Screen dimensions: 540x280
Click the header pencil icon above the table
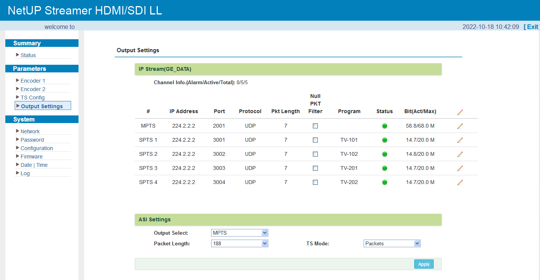460,112
